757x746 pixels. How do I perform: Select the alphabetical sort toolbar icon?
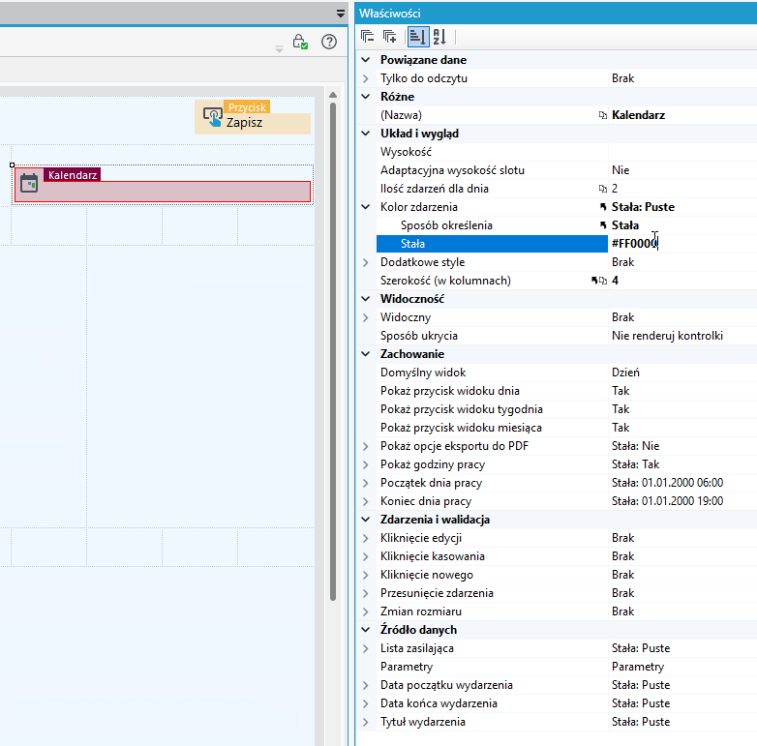tap(439, 37)
